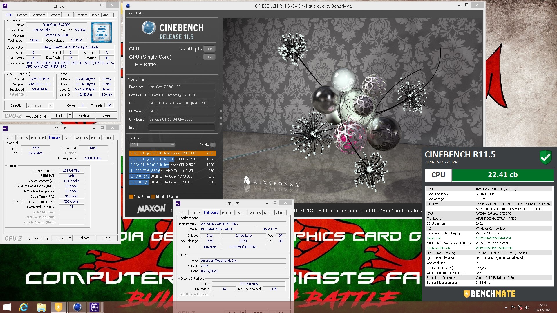Viewport: 557px width, 313px height.
Task: Click the Cinebench title bar icon
Action: [128, 6]
